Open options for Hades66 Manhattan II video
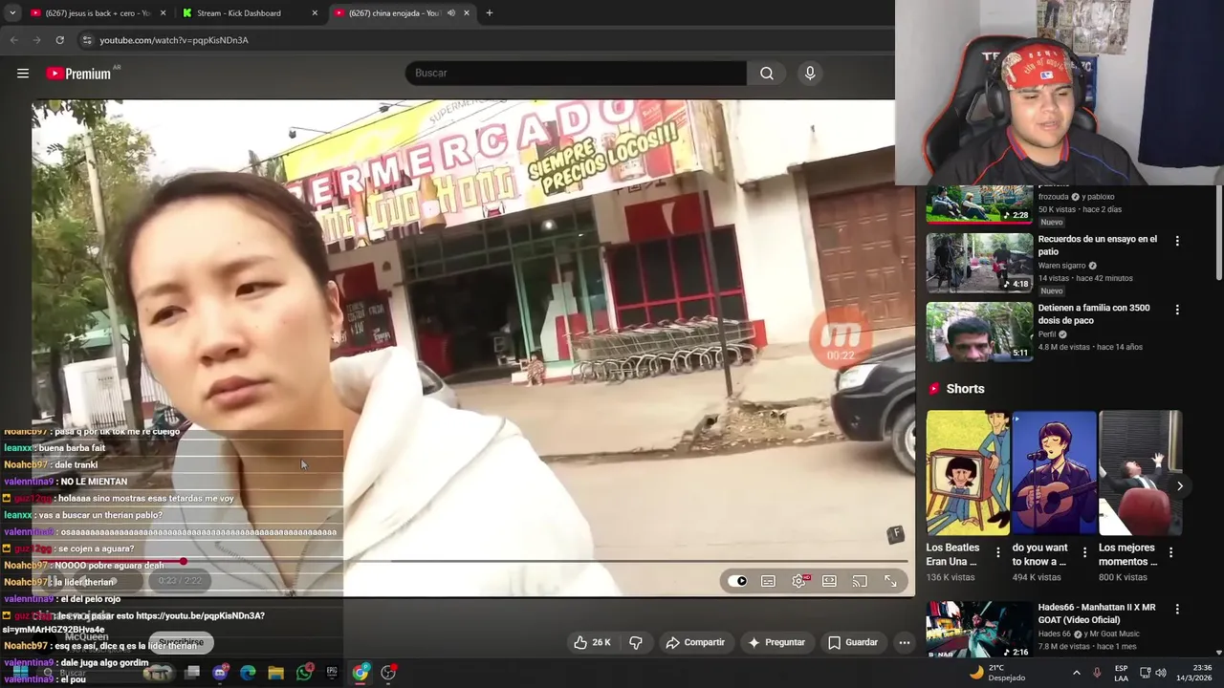The width and height of the screenshot is (1224, 688). [1177, 609]
